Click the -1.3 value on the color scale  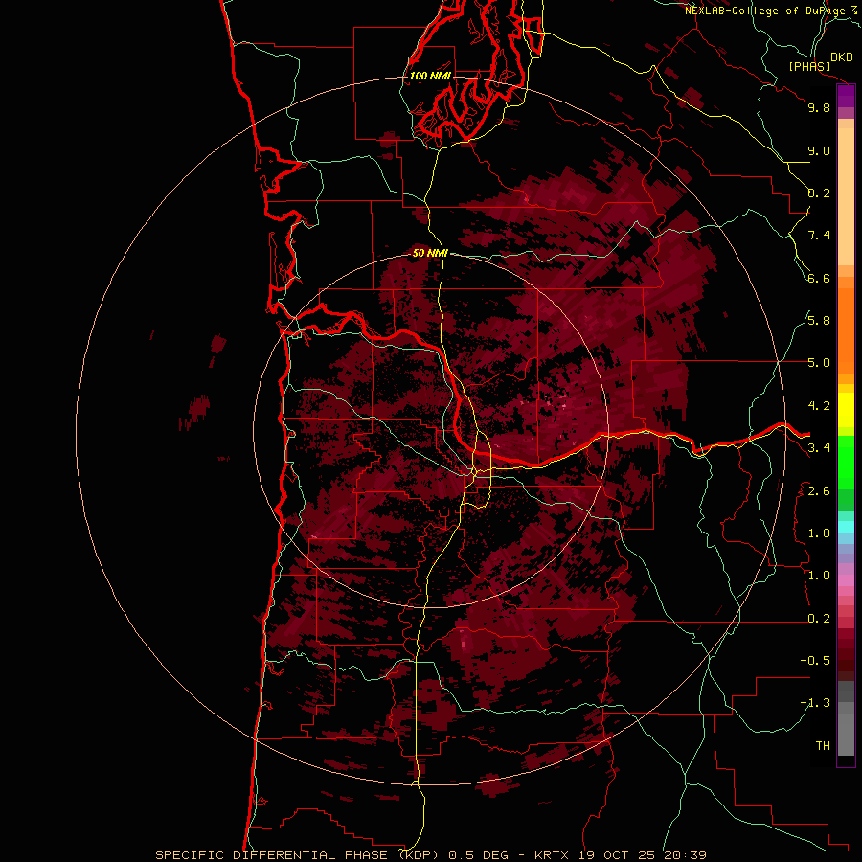(815, 703)
